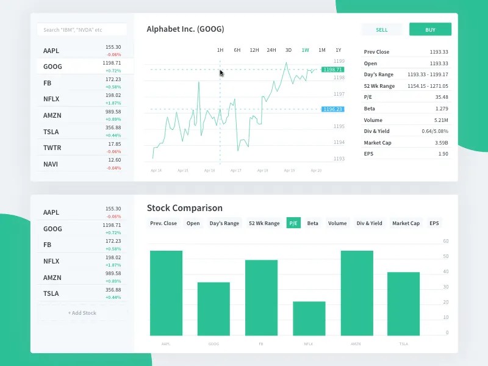Click the green 1198.71 price marker
The width and height of the screenshot is (488, 366).
tap(332, 70)
